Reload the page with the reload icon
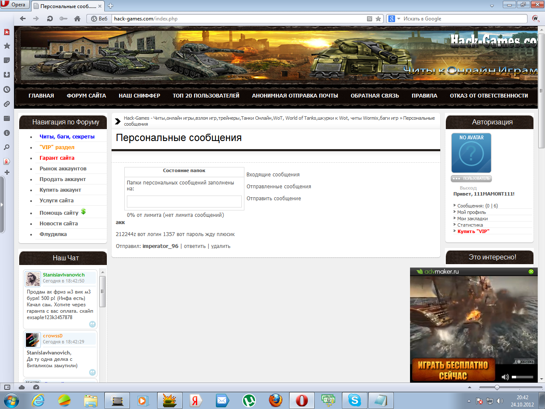The image size is (545, 409). coord(50,19)
